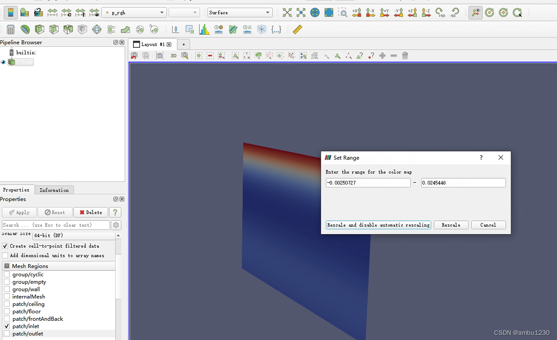The image size is (557, 340).
Task: Click the properties Search field
Action: coord(56,225)
